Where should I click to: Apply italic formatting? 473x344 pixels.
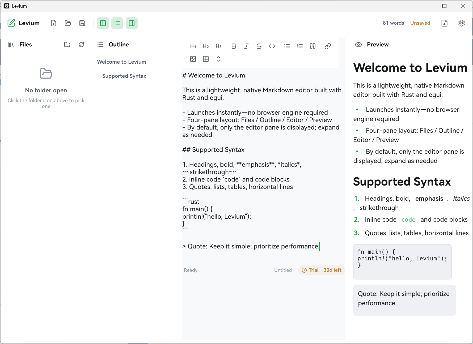tap(246, 46)
